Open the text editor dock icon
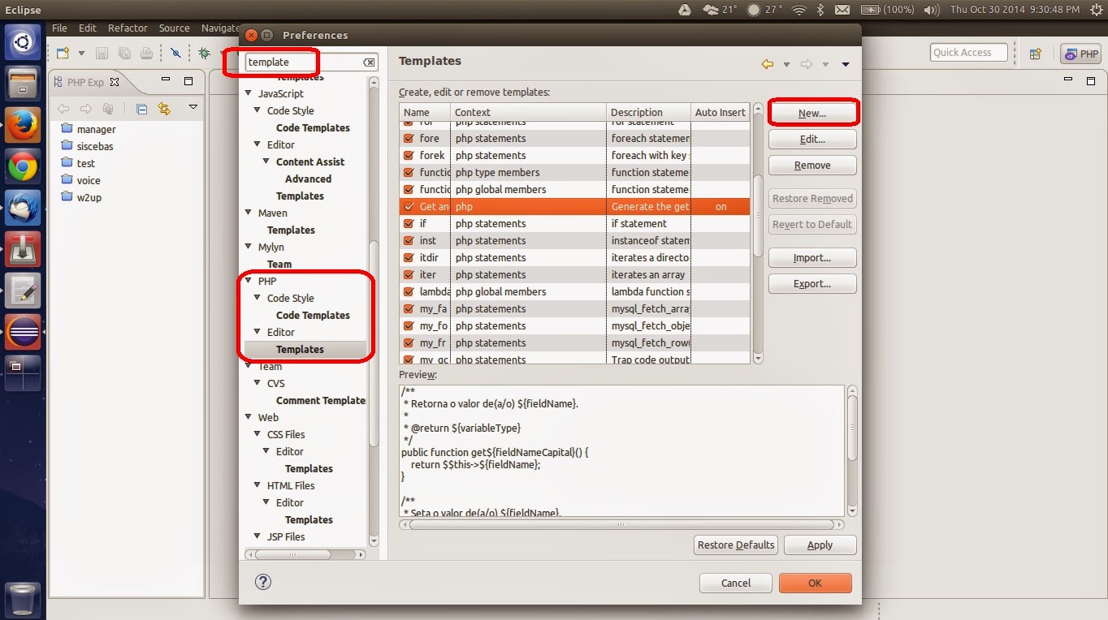 23,291
